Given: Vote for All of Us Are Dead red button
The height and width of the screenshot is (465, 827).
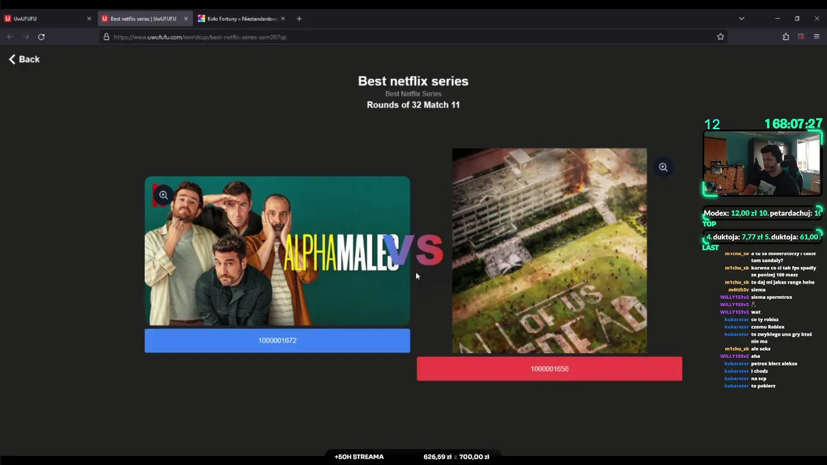Looking at the screenshot, I should [549, 369].
